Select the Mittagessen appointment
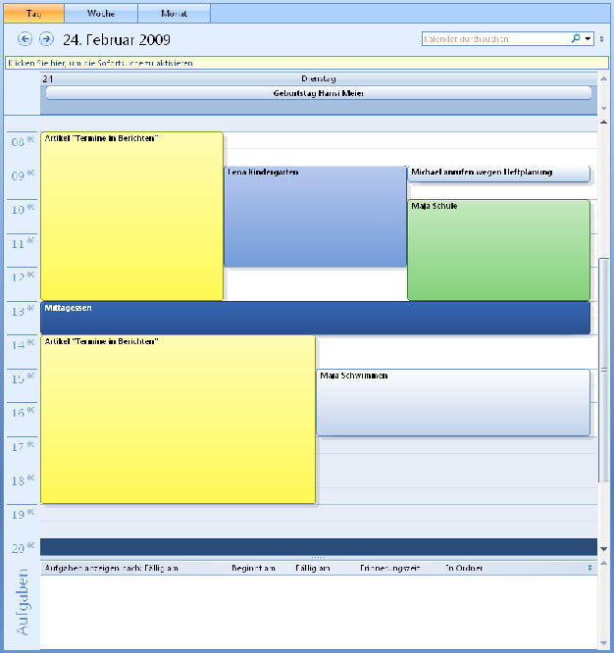This screenshot has height=653, width=614. coord(315,318)
